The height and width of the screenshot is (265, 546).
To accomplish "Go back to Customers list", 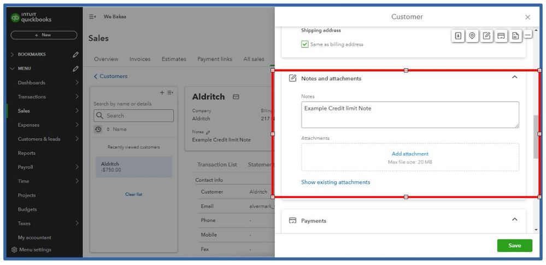I will click(111, 76).
